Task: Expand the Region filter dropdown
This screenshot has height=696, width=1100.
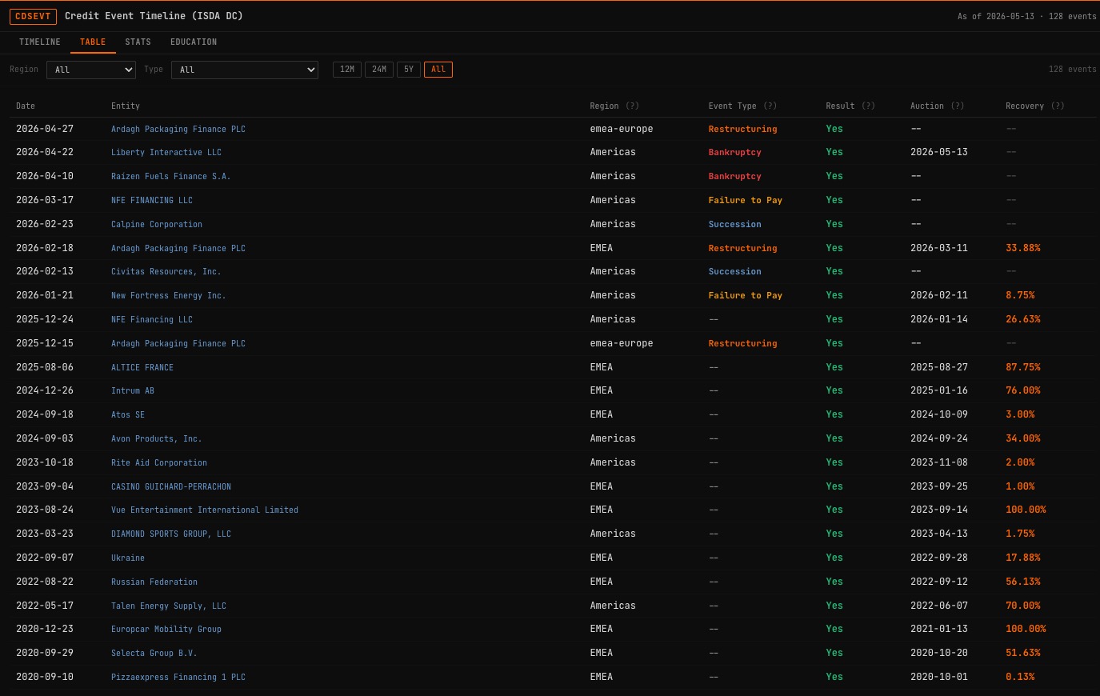Action: [91, 70]
